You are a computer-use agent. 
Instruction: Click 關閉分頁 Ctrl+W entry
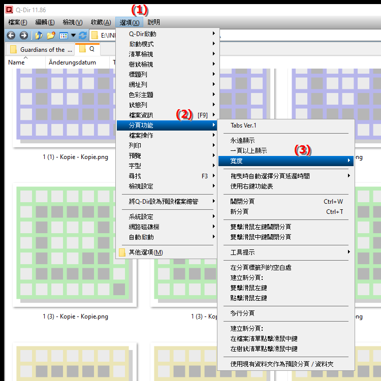point(285,202)
